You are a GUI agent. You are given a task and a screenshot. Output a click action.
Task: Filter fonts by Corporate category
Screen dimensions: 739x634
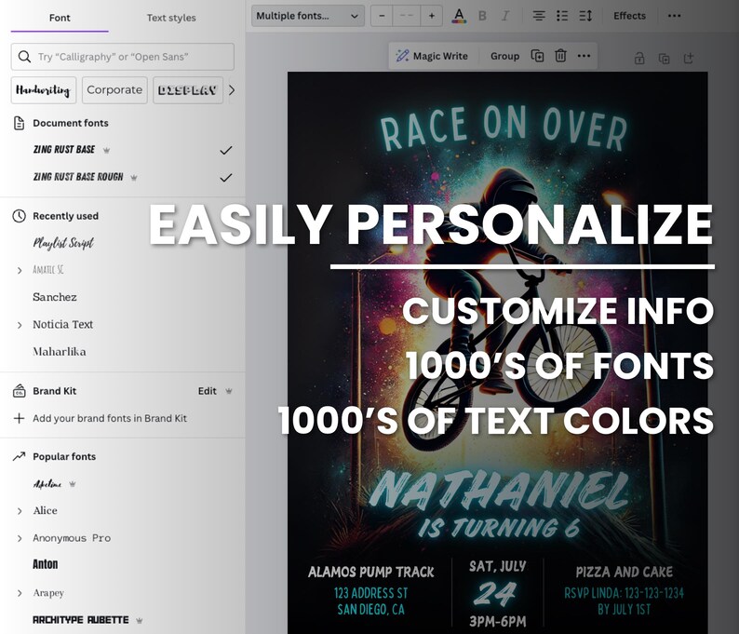coord(114,90)
